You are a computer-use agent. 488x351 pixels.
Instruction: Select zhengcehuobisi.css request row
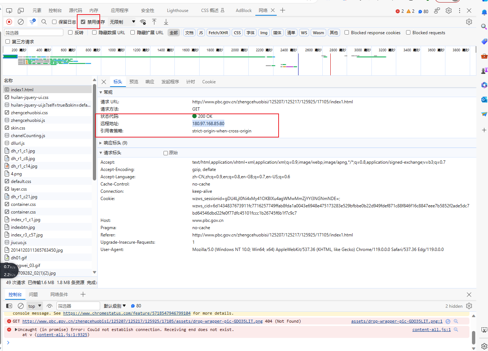(48, 113)
